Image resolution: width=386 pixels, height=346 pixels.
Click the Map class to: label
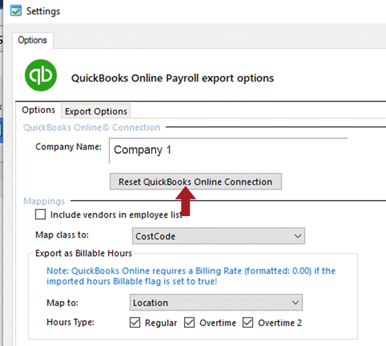point(62,235)
